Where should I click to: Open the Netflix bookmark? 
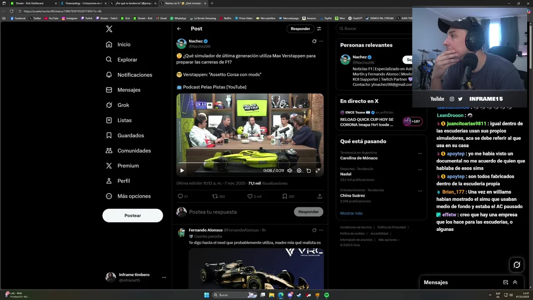(x=225, y=18)
